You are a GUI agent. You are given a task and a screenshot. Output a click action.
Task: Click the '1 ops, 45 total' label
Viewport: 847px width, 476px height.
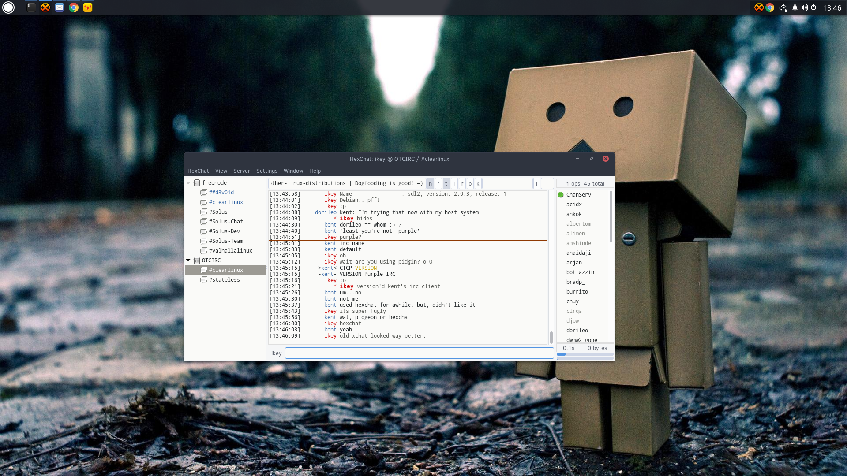point(585,184)
